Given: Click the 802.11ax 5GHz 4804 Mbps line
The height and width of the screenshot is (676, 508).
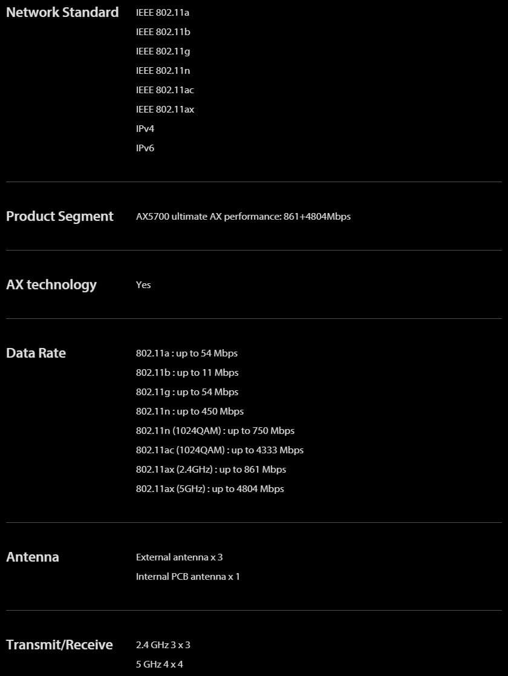Looking at the screenshot, I should pos(210,489).
